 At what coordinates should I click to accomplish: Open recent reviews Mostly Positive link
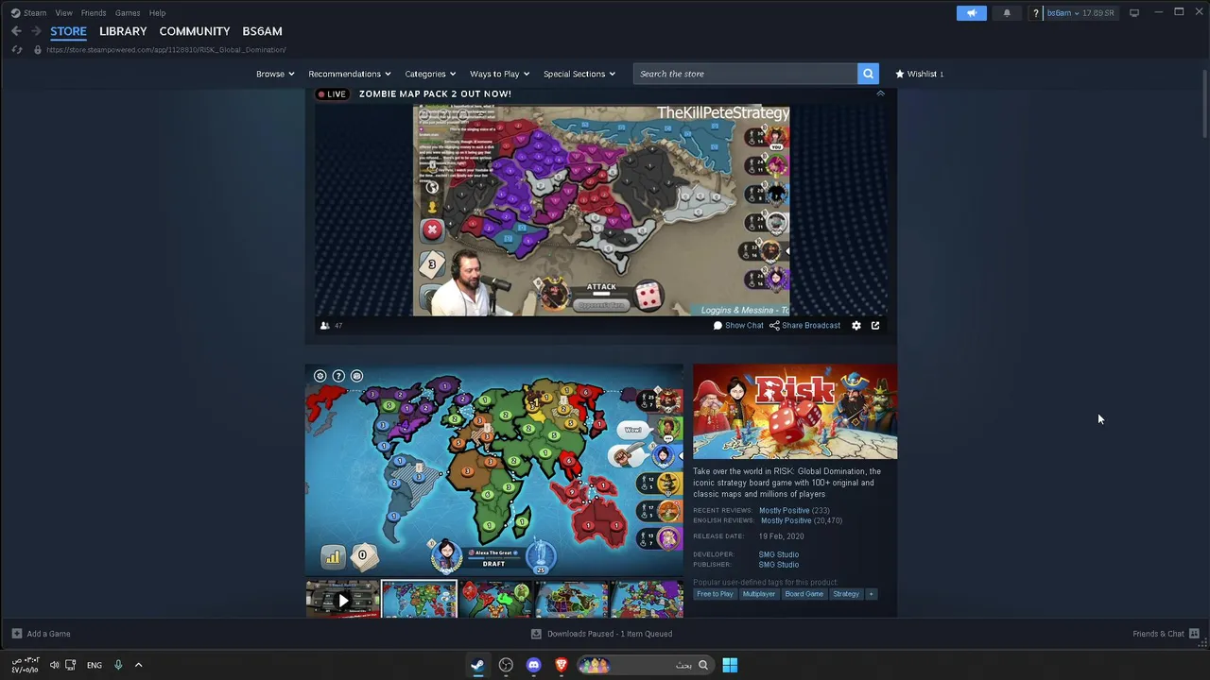[784, 511]
